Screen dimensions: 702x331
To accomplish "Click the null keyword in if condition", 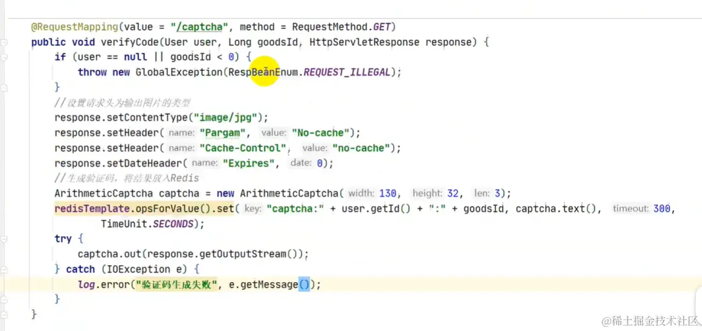I will (x=135, y=57).
